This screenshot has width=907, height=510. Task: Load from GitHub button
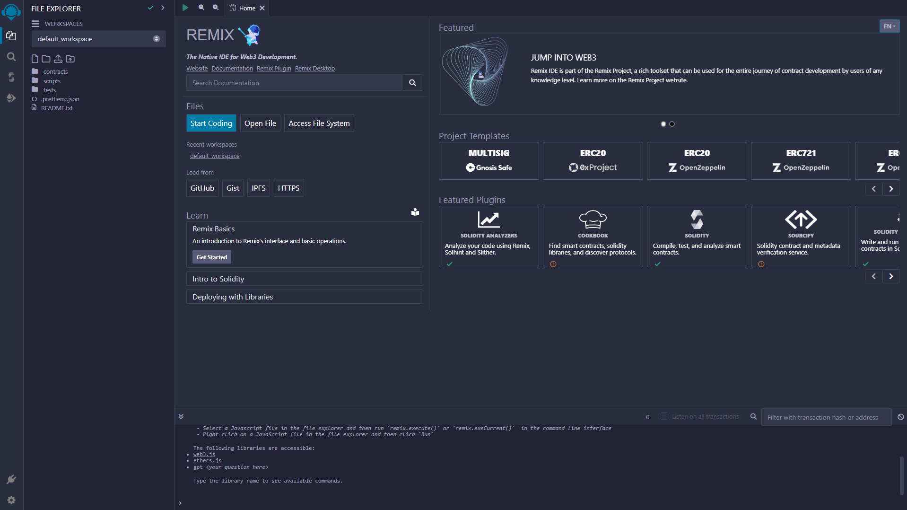(x=202, y=188)
